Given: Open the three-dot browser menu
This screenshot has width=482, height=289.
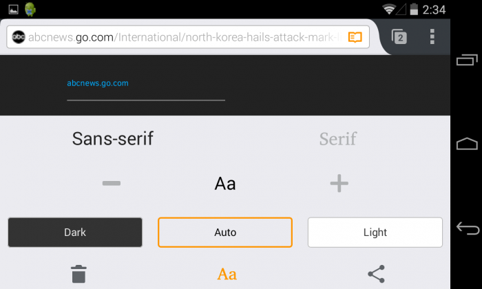Looking at the screenshot, I should point(432,37).
